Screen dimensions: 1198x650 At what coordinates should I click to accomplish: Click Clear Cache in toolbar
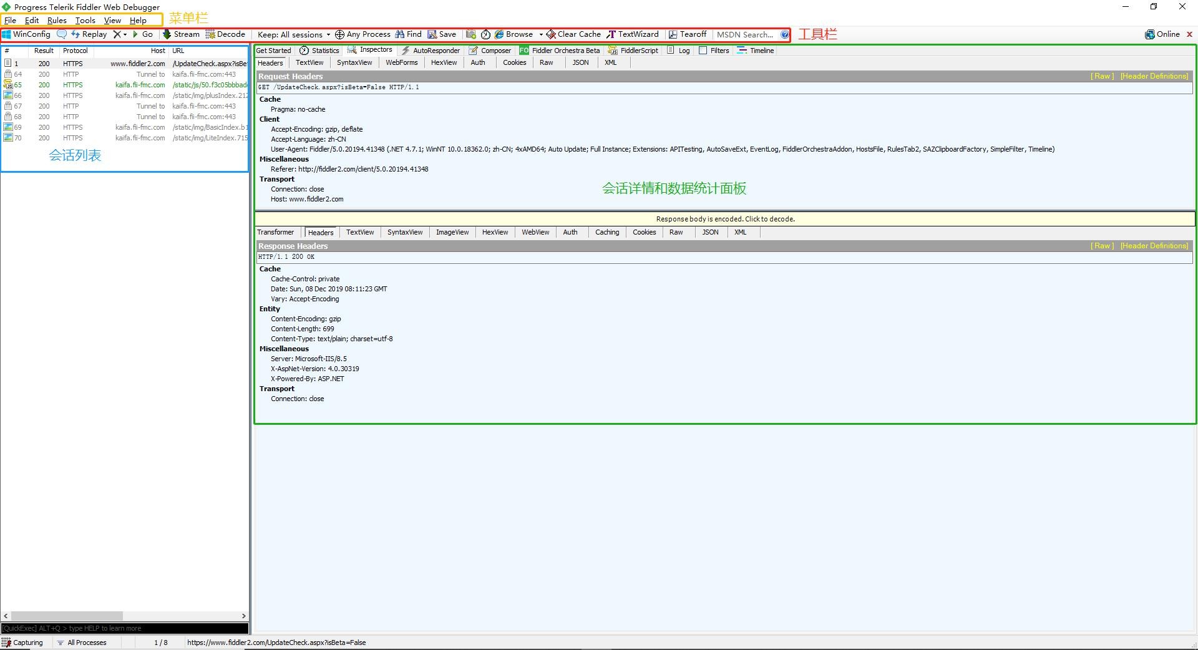tap(573, 34)
